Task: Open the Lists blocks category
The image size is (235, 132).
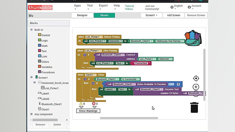Action: click(x=43, y=56)
